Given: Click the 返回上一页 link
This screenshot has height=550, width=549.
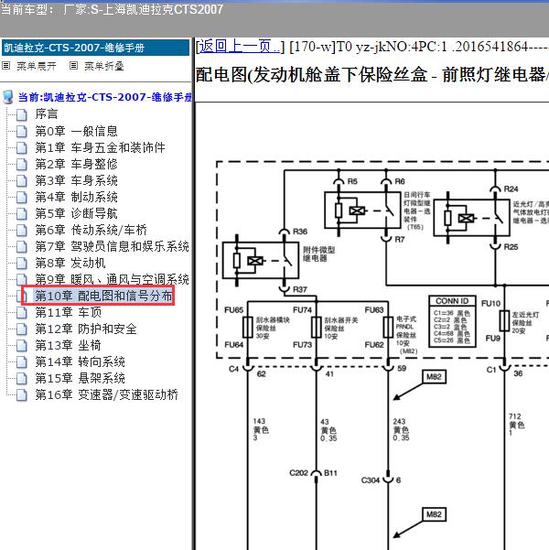Looking at the screenshot, I should pyautogui.click(x=240, y=46).
